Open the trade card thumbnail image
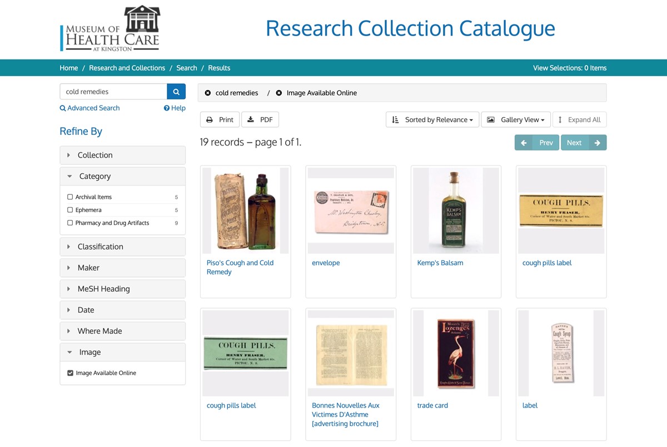 (x=456, y=352)
